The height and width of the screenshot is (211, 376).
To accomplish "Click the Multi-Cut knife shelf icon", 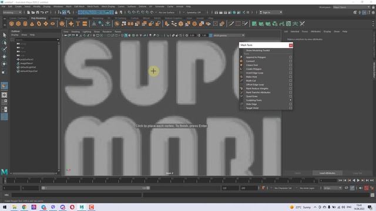I will [x=231, y=23].
